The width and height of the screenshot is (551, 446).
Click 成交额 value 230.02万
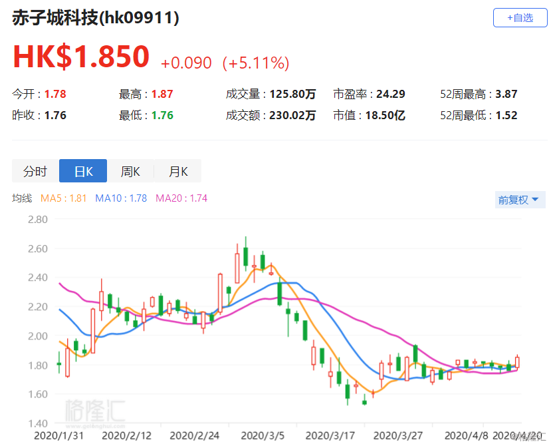tap(292, 115)
